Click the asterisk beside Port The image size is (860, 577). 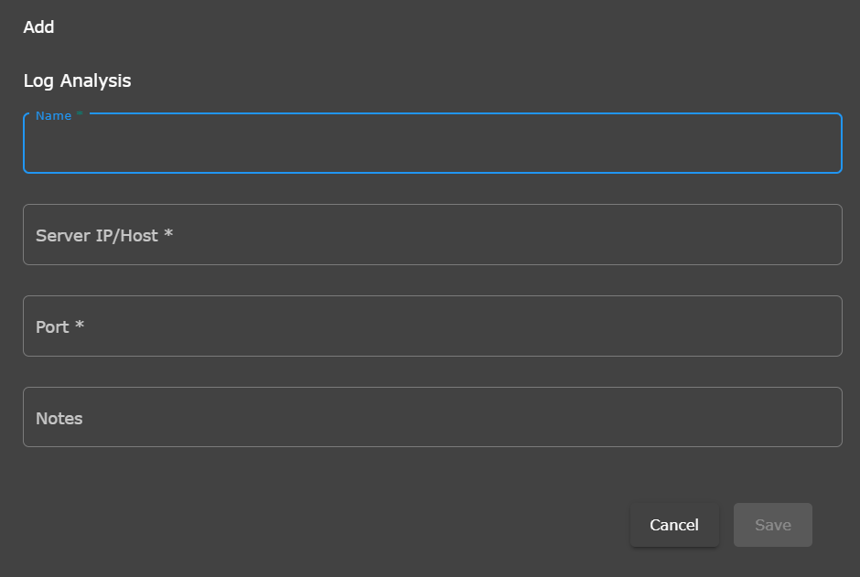(x=79, y=326)
